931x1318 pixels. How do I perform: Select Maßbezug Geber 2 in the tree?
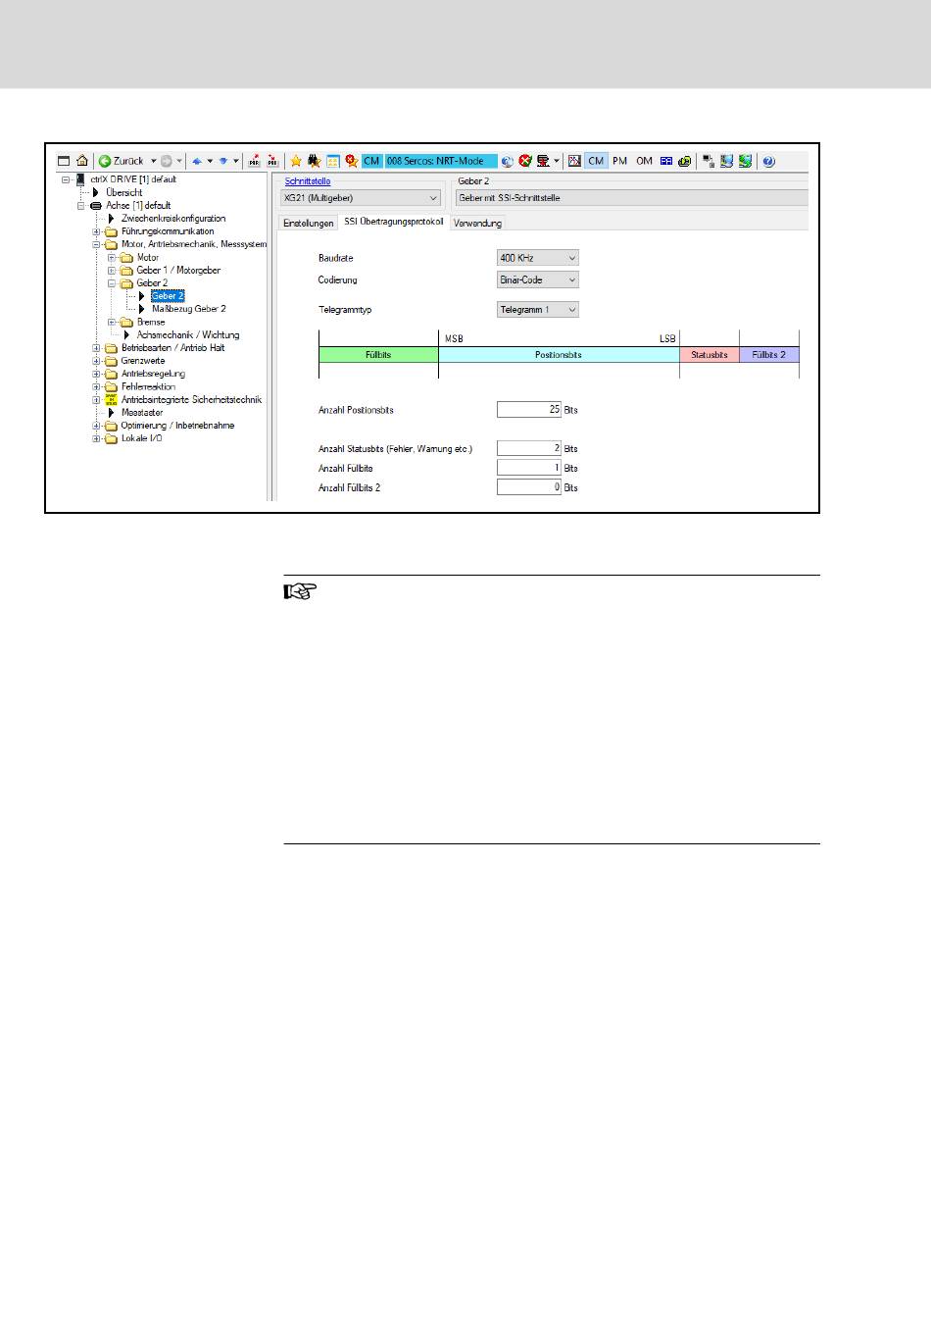[189, 309]
